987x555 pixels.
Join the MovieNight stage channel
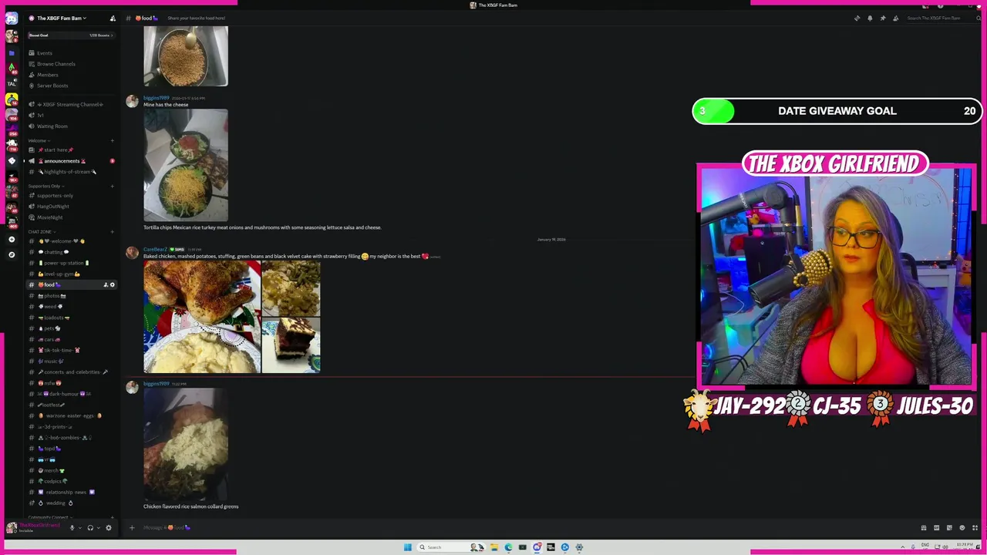(71, 217)
